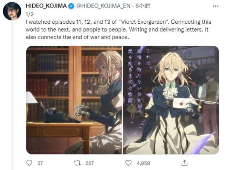Open the share upload icon
This screenshot has width=227, height=170.
(184, 163)
